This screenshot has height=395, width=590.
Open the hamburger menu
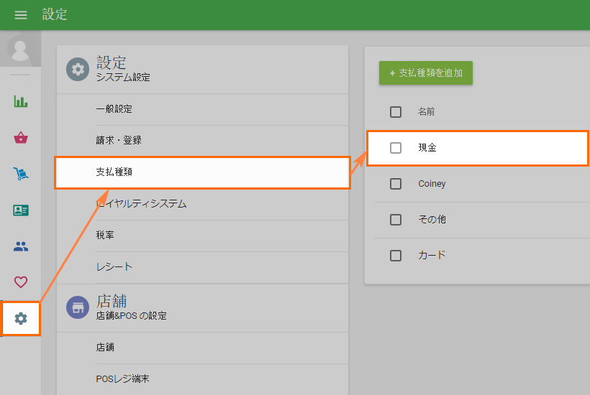pyautogui.click(x=21, y=15)
